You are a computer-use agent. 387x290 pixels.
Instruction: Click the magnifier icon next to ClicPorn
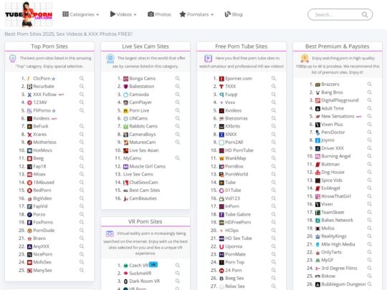pos(82,78)
